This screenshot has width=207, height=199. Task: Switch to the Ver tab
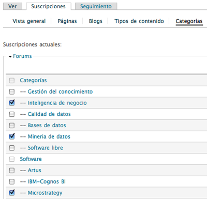pos(12,6)
